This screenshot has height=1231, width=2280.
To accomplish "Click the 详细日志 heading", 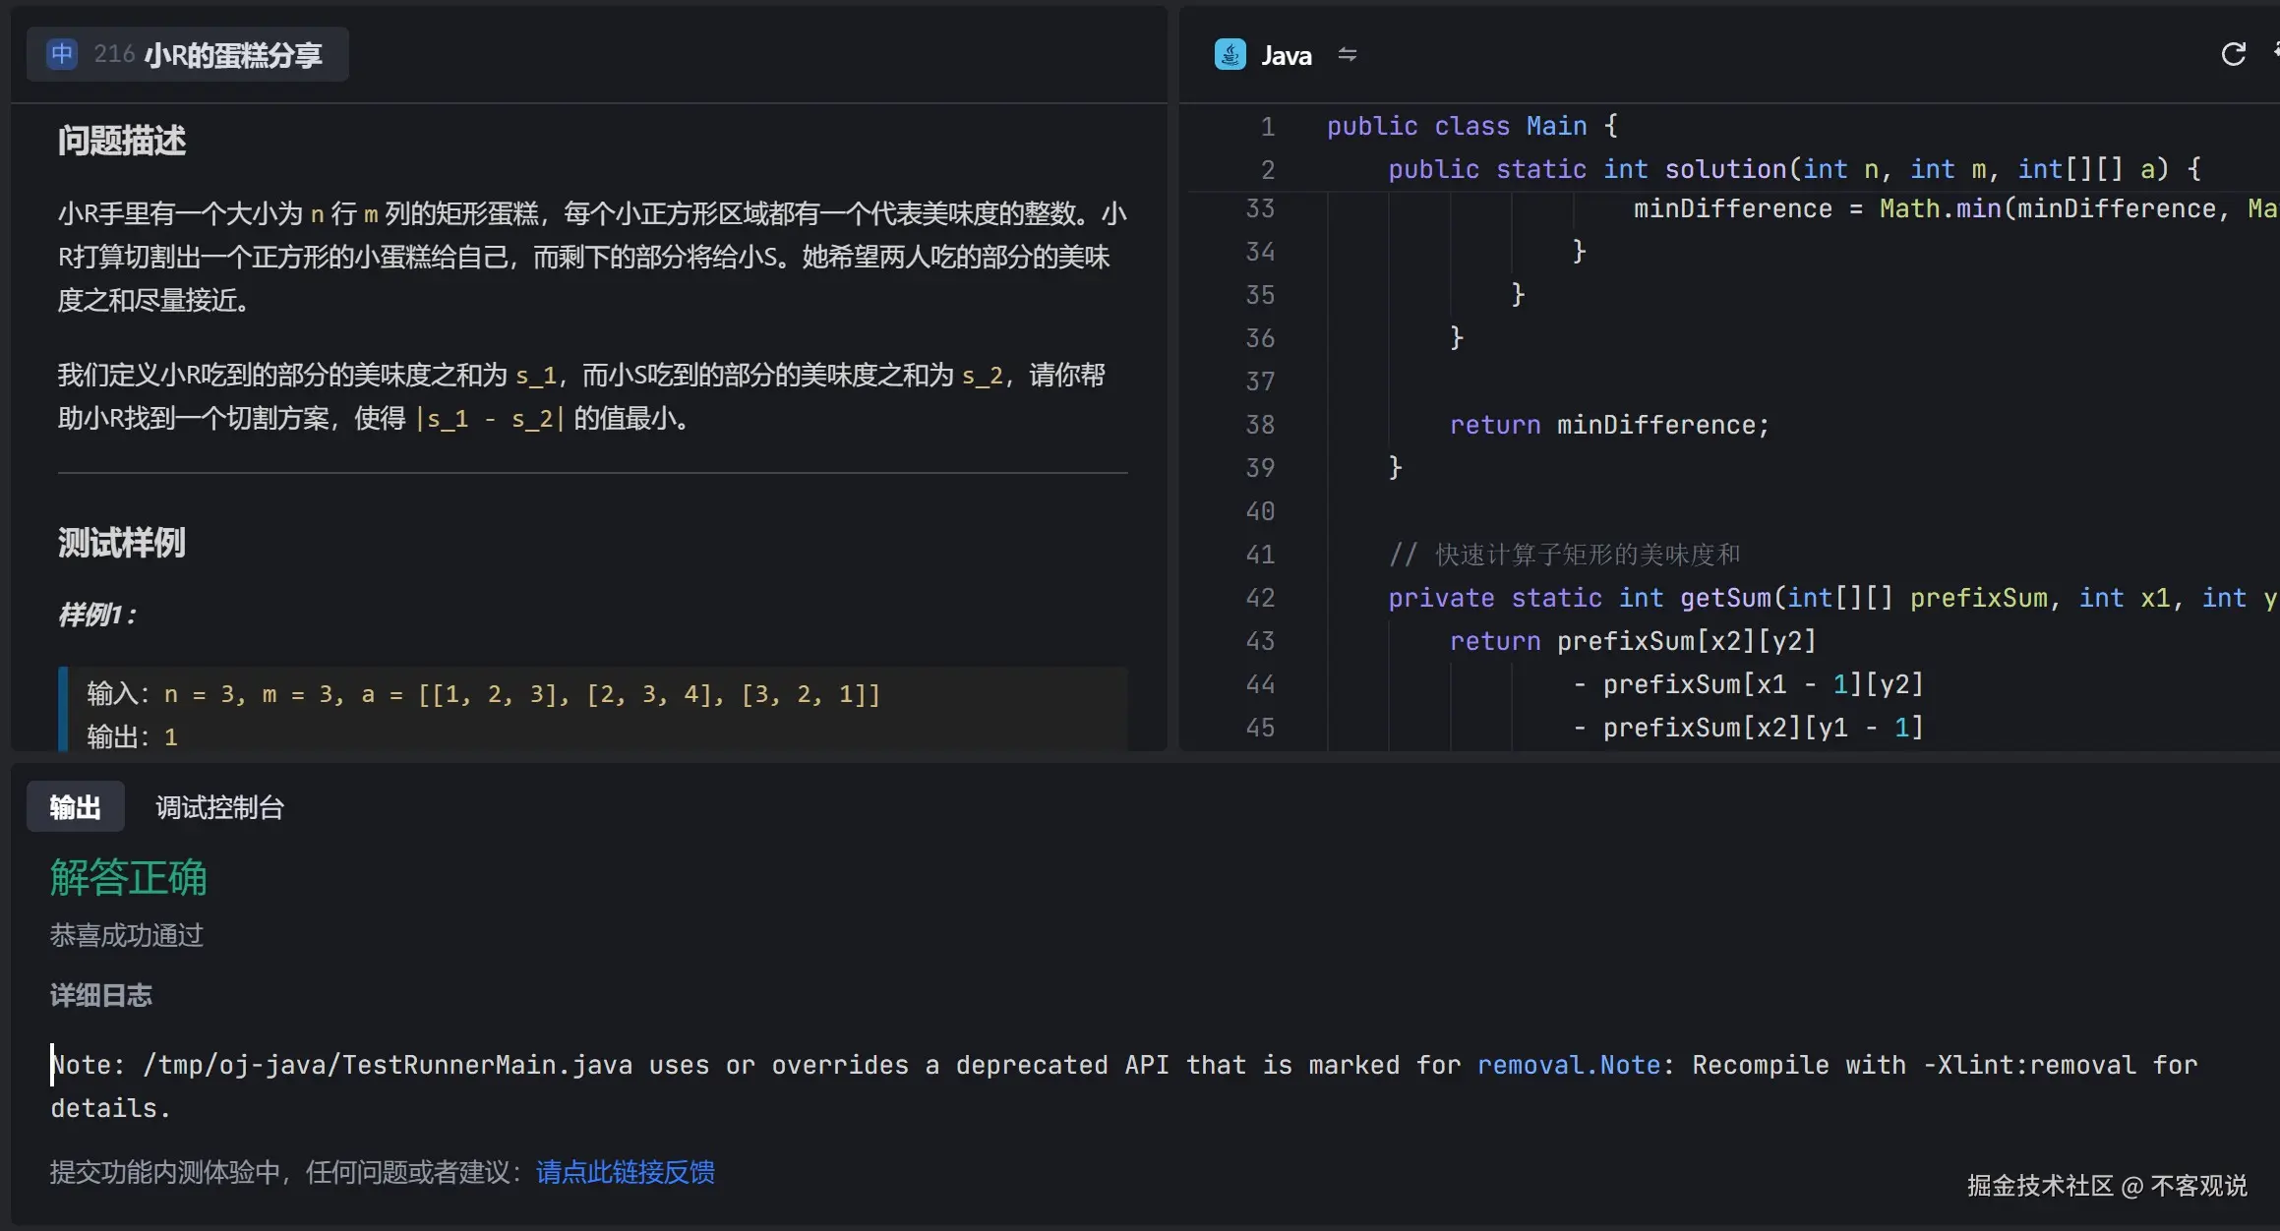I will point(99,995).
